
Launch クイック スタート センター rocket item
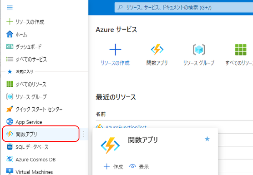[x=34, y=110]
